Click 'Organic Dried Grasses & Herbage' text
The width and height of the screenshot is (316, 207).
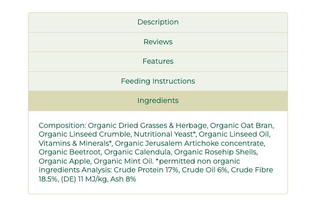(147, 125)
